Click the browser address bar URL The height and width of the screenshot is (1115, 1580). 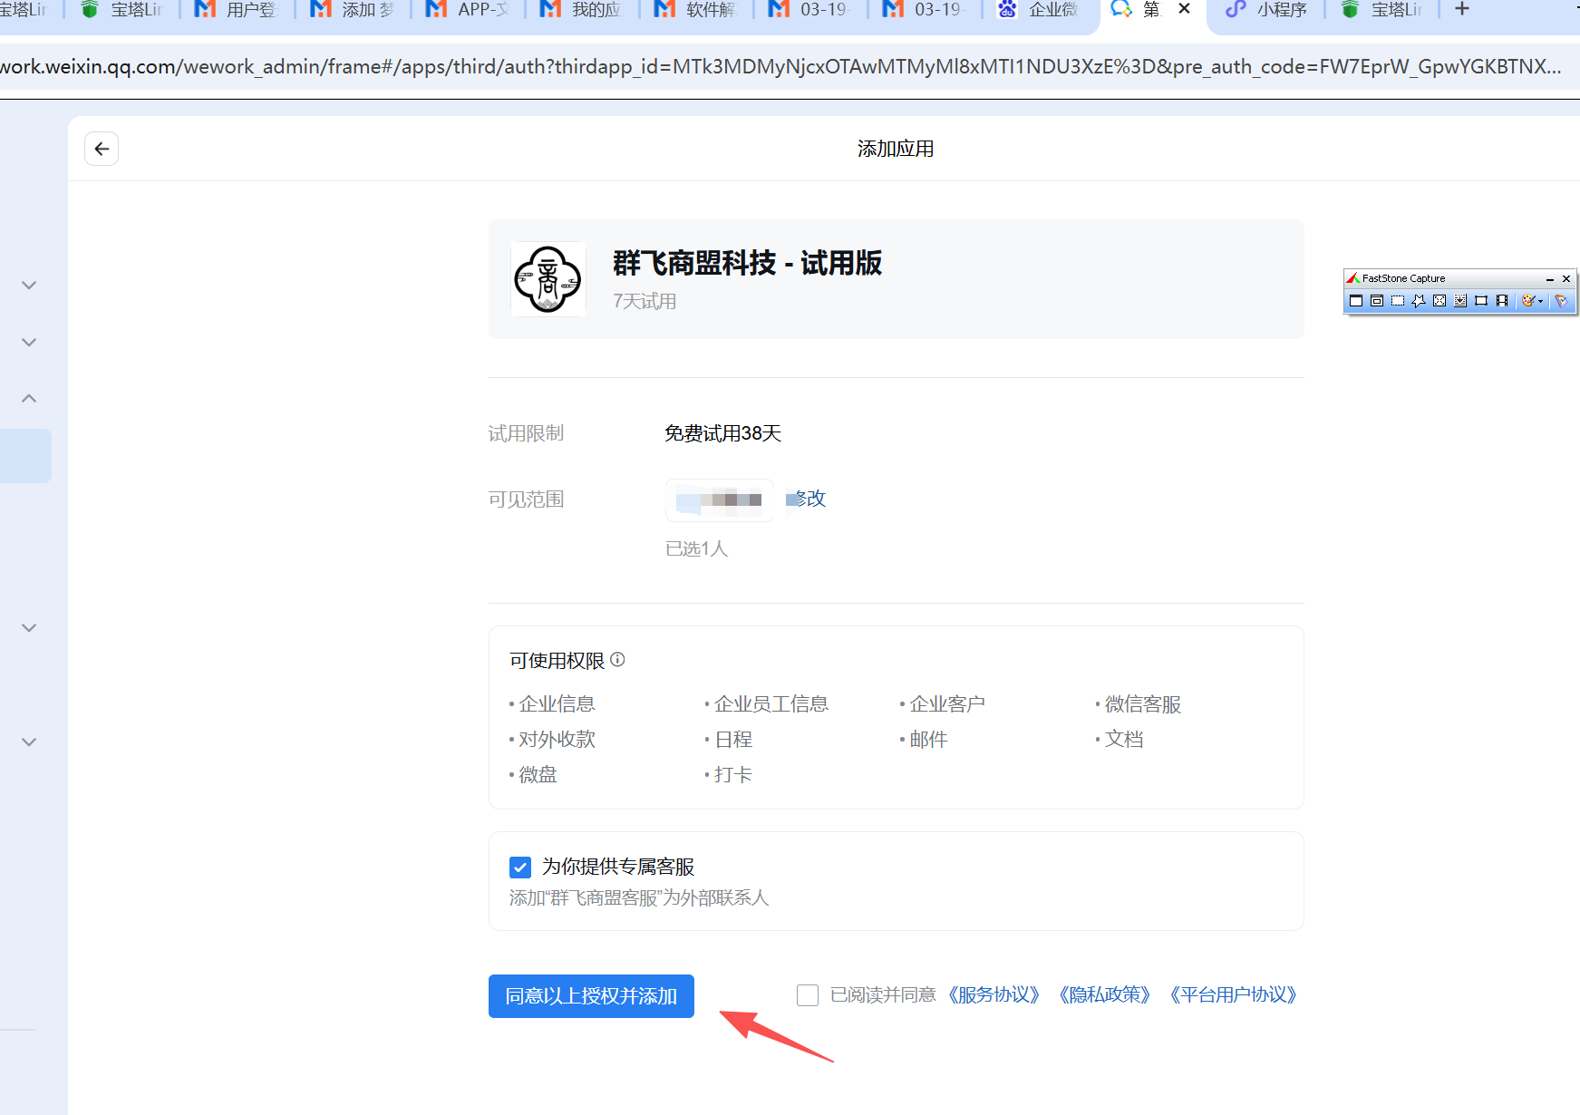pos(780,67)
